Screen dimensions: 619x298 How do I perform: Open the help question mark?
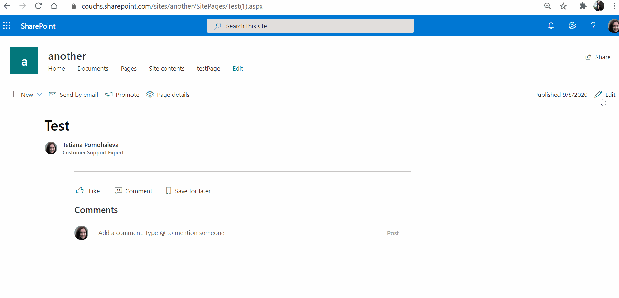[593, 26]
